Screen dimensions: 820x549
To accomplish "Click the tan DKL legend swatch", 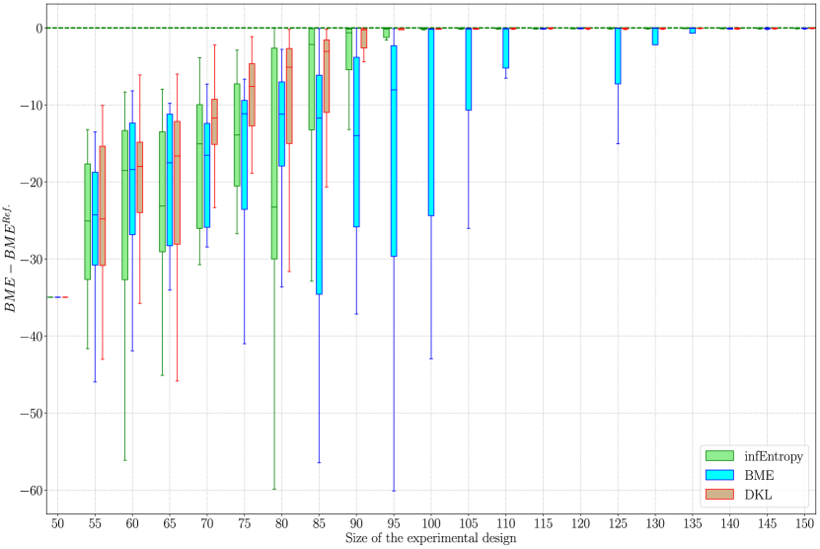I will (719, 494).
